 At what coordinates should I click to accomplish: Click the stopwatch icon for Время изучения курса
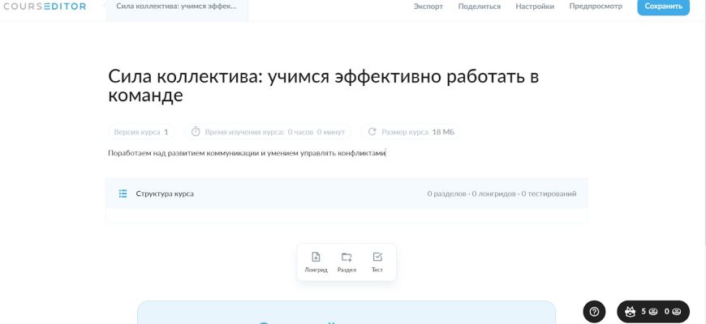click(196, 131)
